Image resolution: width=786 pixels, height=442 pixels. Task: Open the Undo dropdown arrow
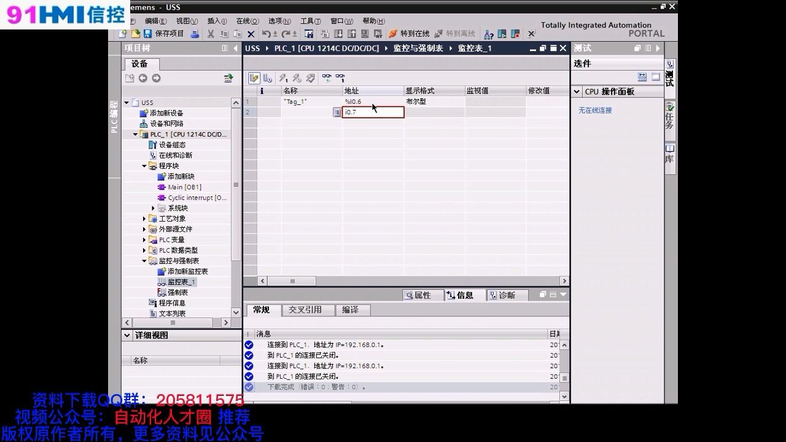275,33
